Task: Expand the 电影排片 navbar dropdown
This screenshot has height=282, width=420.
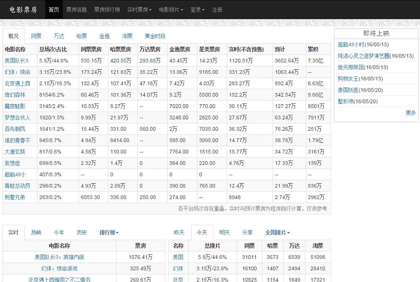Action: pyautogui.click(x=171, y=10)
